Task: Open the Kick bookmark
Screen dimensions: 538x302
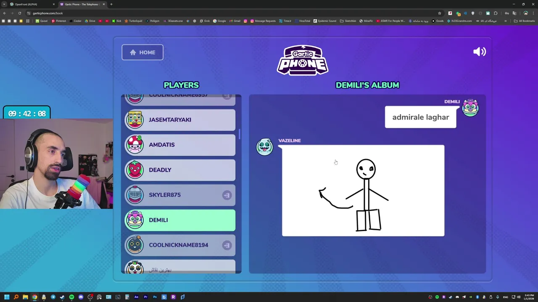Action: [117, 21]
